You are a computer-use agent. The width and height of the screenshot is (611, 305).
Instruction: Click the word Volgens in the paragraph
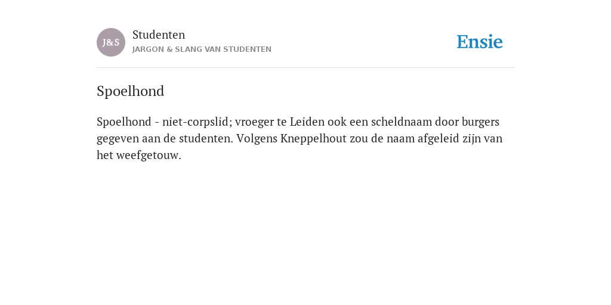coord(257,138)
